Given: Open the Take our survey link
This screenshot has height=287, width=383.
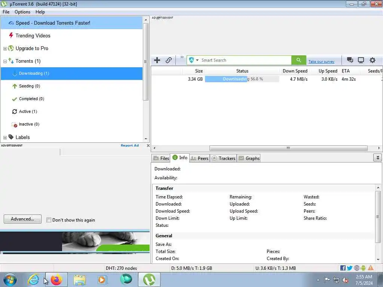Looking at the screenshot, I should click(321, 62).
